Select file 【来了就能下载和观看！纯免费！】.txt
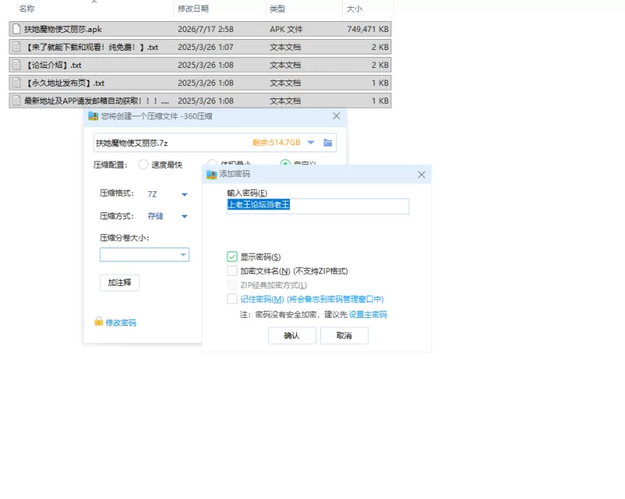Image resolution: width=625 pixels, height=499 pixels. (200, 47)
